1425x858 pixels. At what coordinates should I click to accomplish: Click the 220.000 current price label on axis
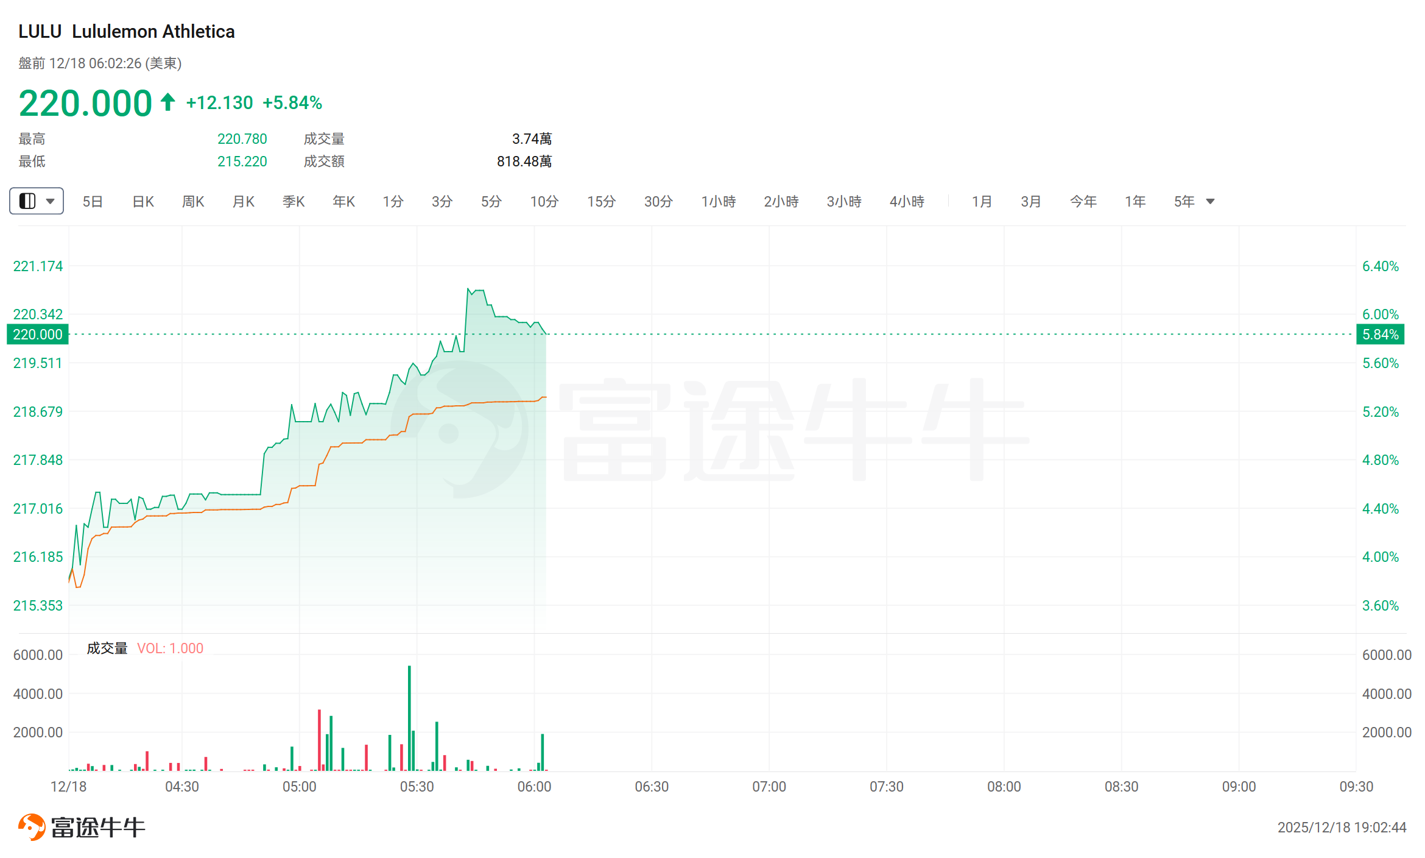pyautogui.click(x=38, y=335)
